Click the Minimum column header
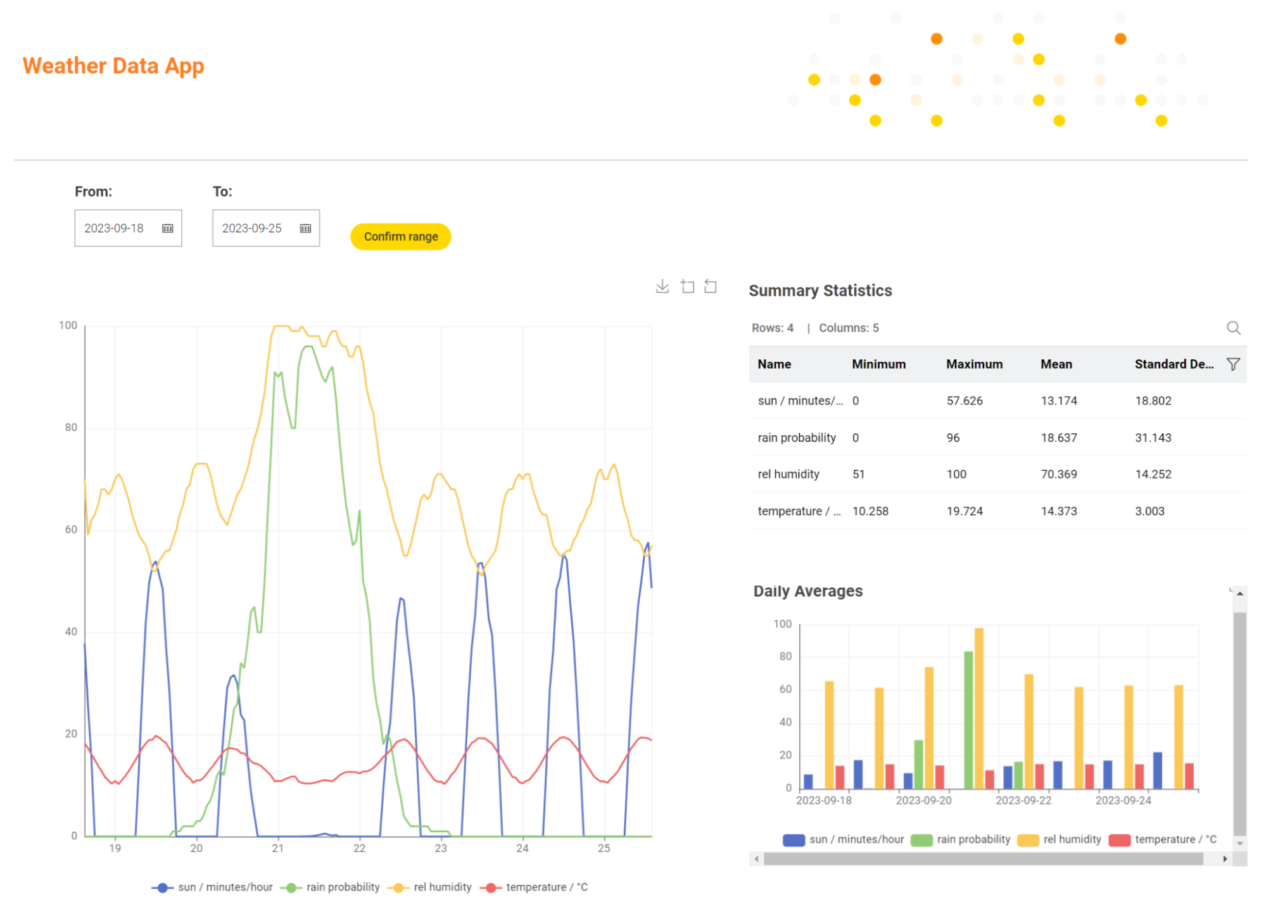1266x904 pixels. click(878, 364)
